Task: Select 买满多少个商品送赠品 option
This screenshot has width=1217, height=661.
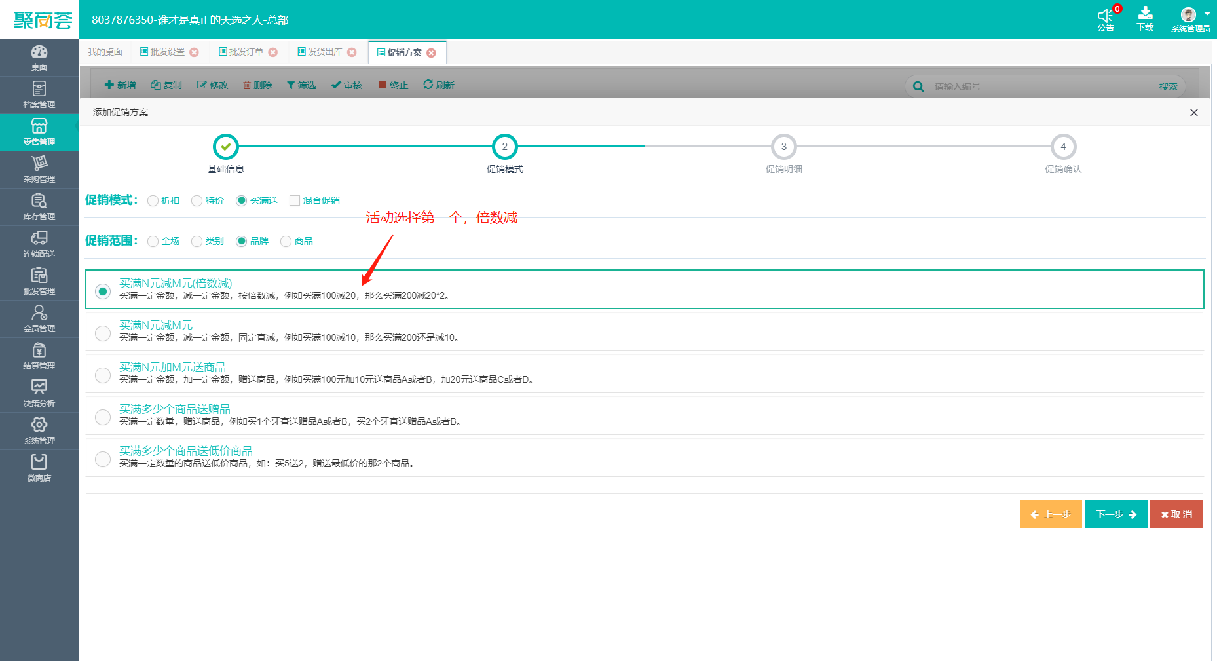Action: [103, 417]
